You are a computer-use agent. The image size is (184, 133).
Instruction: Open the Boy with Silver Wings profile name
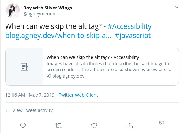[48, 8]
